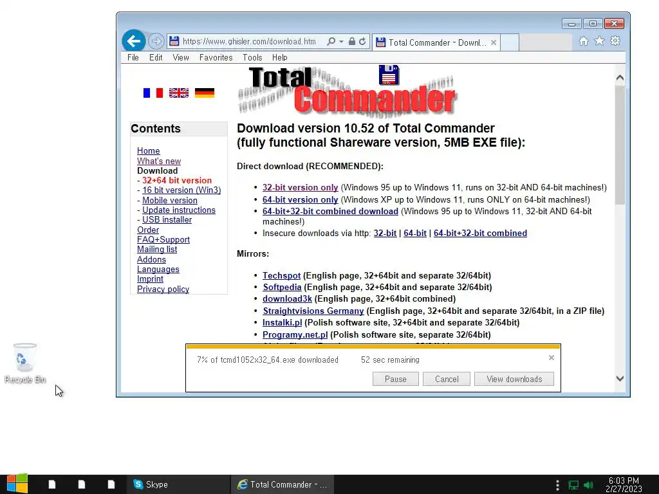The height and width of the screenshot is (494, 659).
Task: Click insecure 64-bit+32-bit combined link
Action: point(480,233)
